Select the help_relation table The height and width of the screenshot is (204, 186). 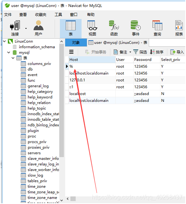(x=39, y=103)
